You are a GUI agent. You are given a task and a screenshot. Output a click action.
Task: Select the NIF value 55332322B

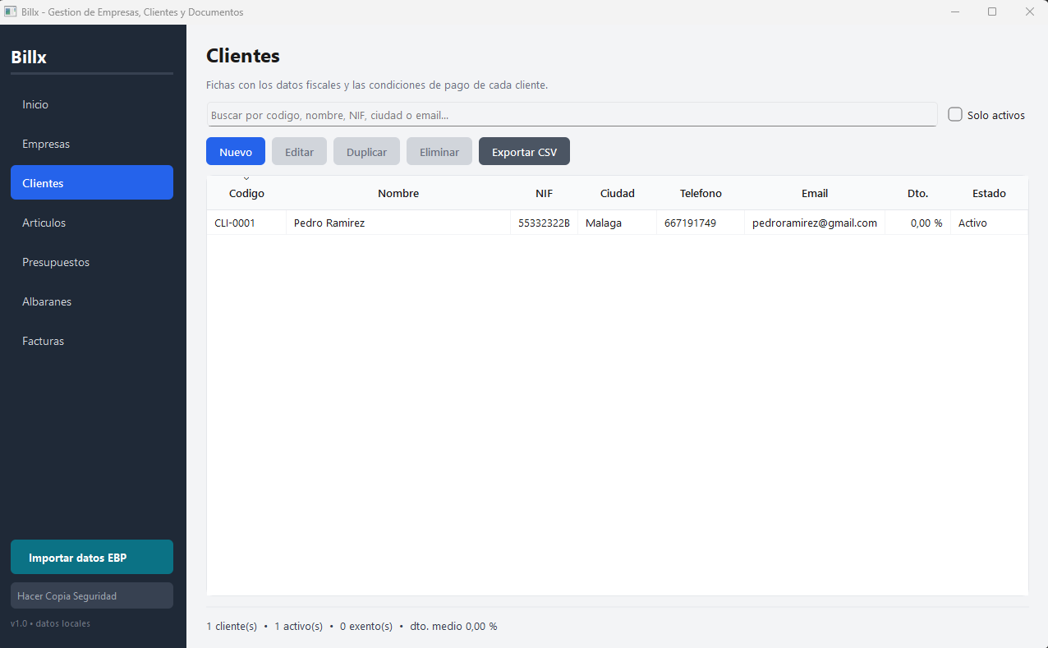point(544,223)
